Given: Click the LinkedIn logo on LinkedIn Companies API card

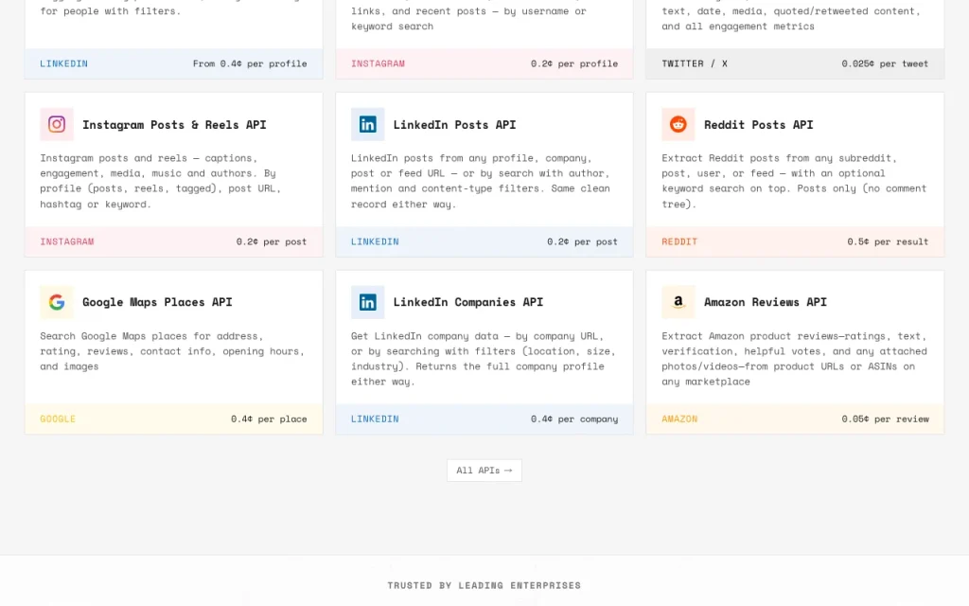Looking at the screenshot, I should (x=368, y=302).
